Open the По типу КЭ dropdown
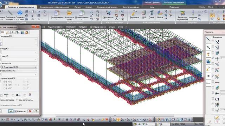The width and height of the screenshot is (225, 126). 19,60
